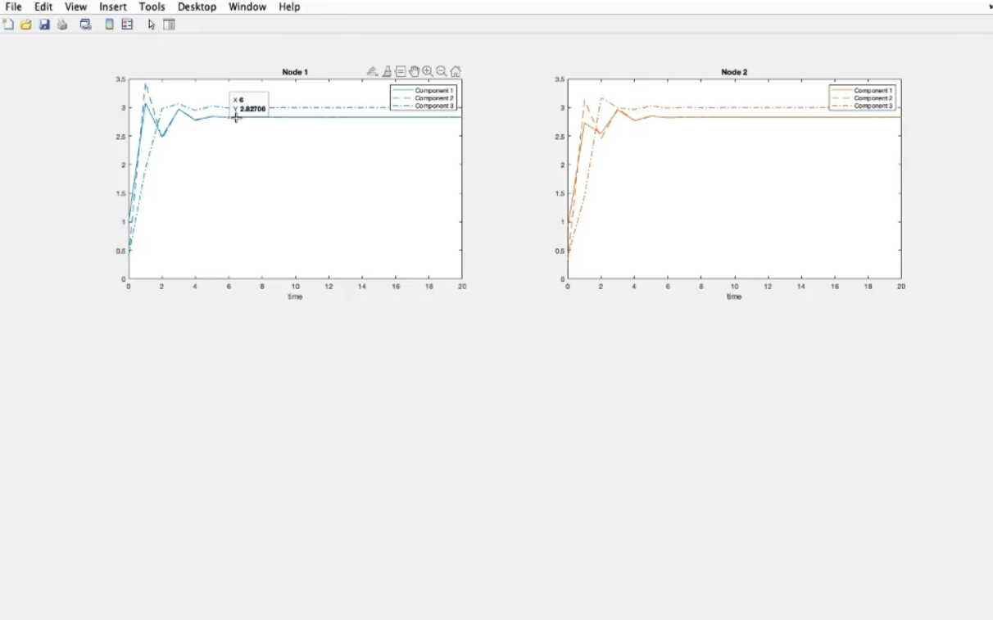Expand the Insert menu
Screen dimensions: 993x620
point(113,7)
